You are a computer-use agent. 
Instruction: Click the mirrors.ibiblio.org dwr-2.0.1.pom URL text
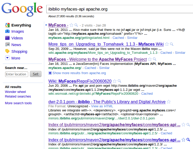tap(102, 118)
